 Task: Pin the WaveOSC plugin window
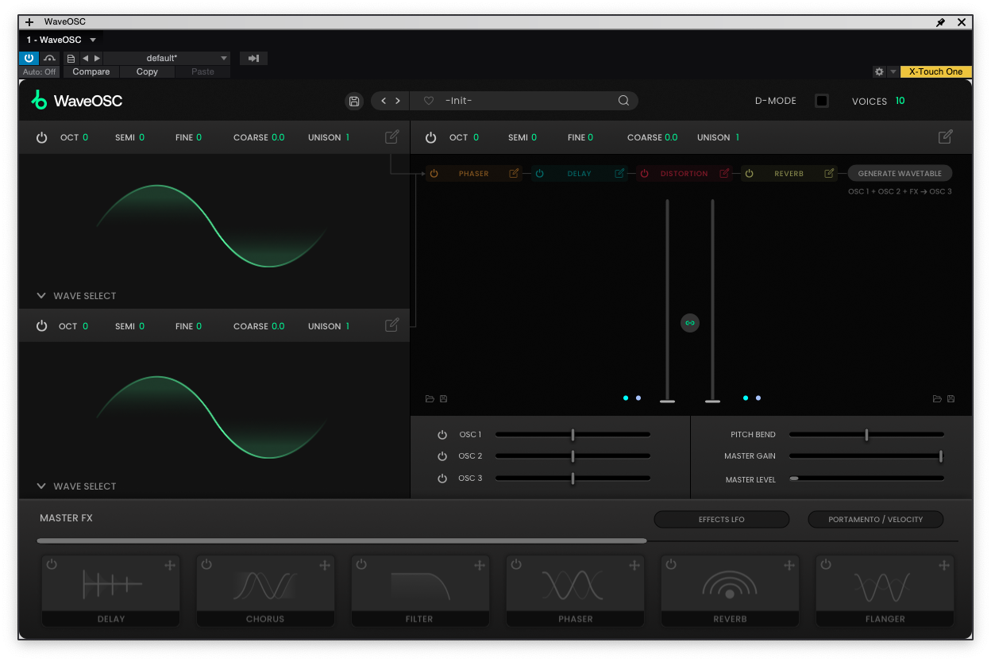point(941,22)
